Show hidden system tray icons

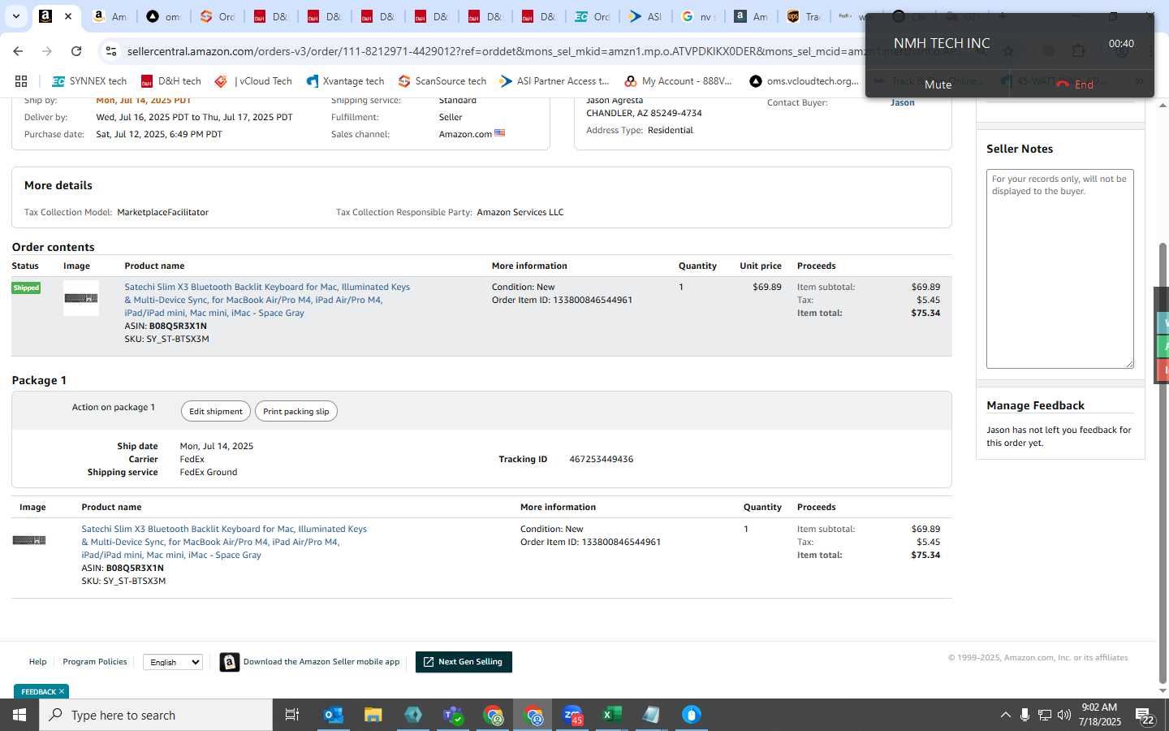[1005, 715]
